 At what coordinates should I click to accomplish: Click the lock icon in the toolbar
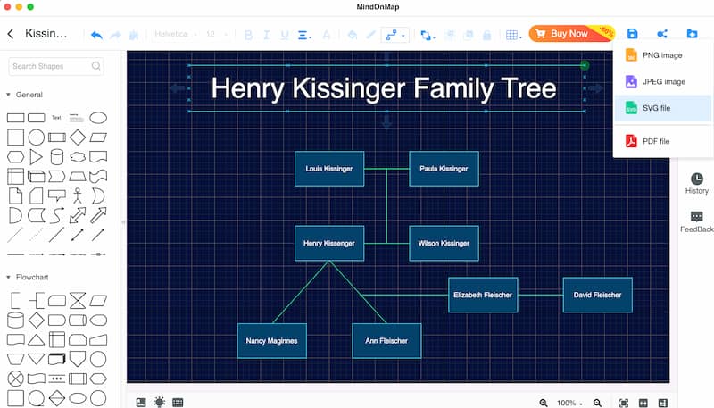pyautogui.click(x=486, y=35)
